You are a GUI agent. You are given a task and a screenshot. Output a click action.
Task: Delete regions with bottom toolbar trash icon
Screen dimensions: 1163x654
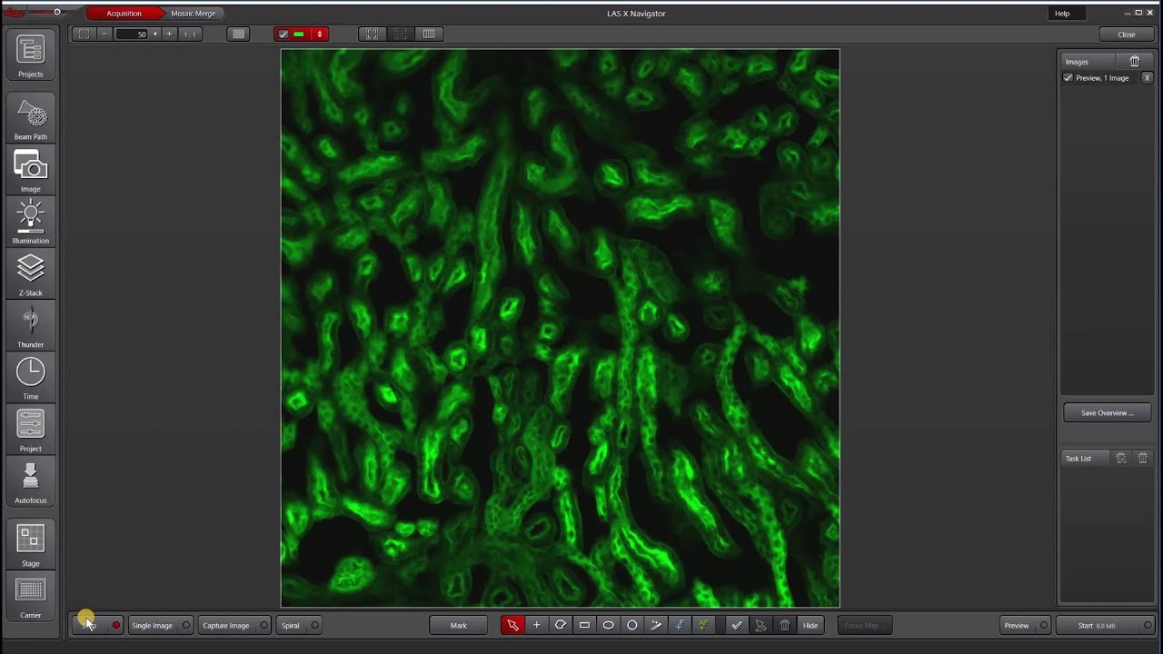[x=784, y=625]
